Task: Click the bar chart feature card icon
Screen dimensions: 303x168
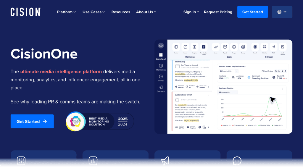Action: click(93, 161)
